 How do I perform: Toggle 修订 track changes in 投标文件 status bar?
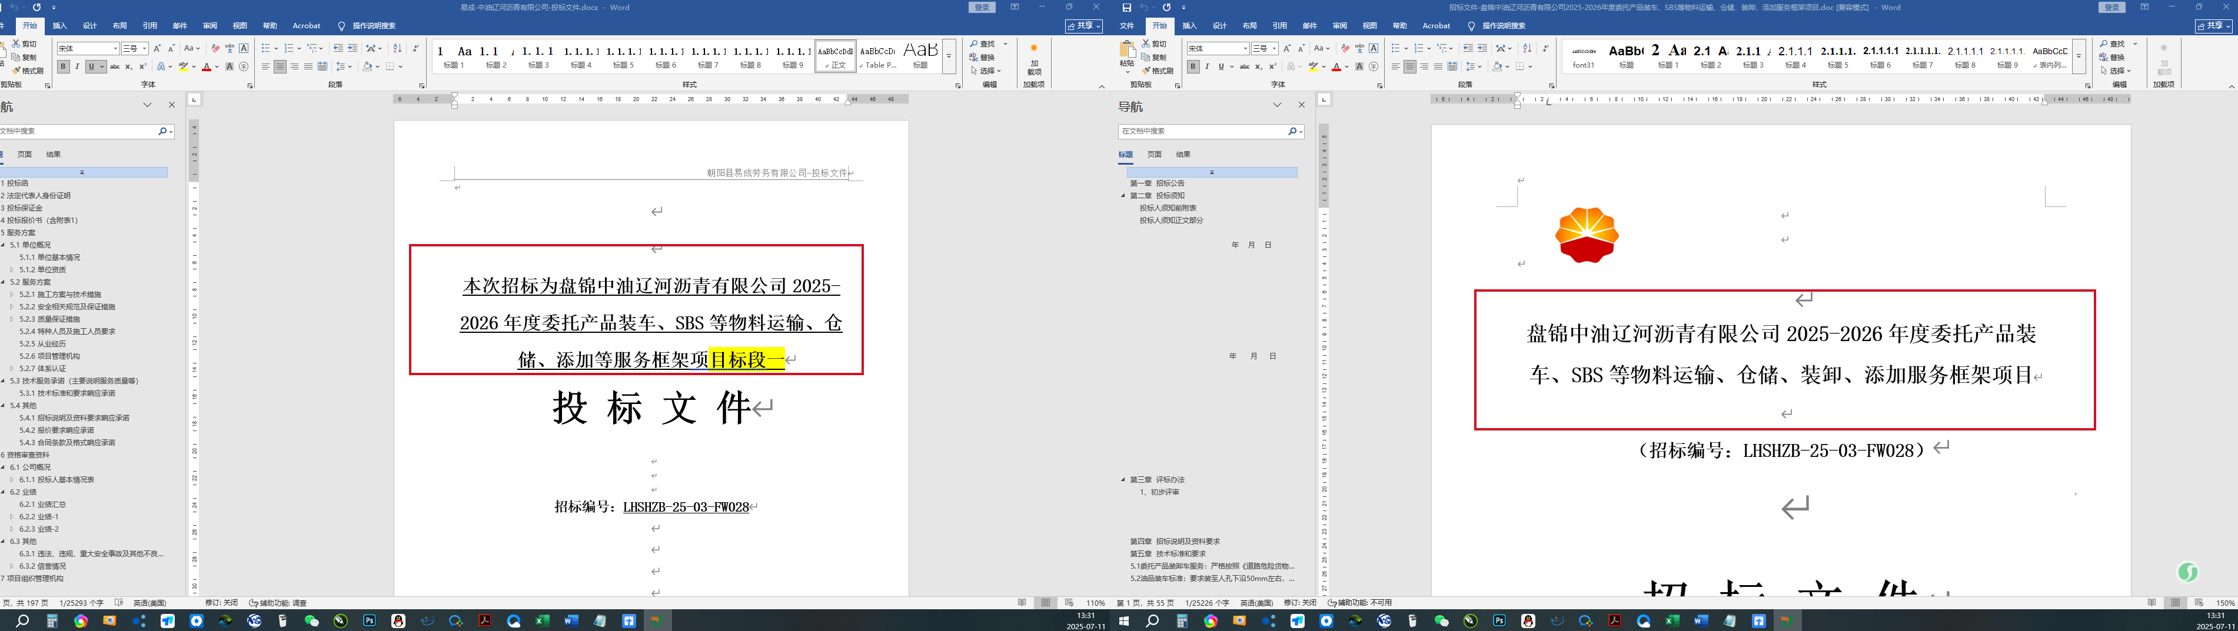pos(221,603)
